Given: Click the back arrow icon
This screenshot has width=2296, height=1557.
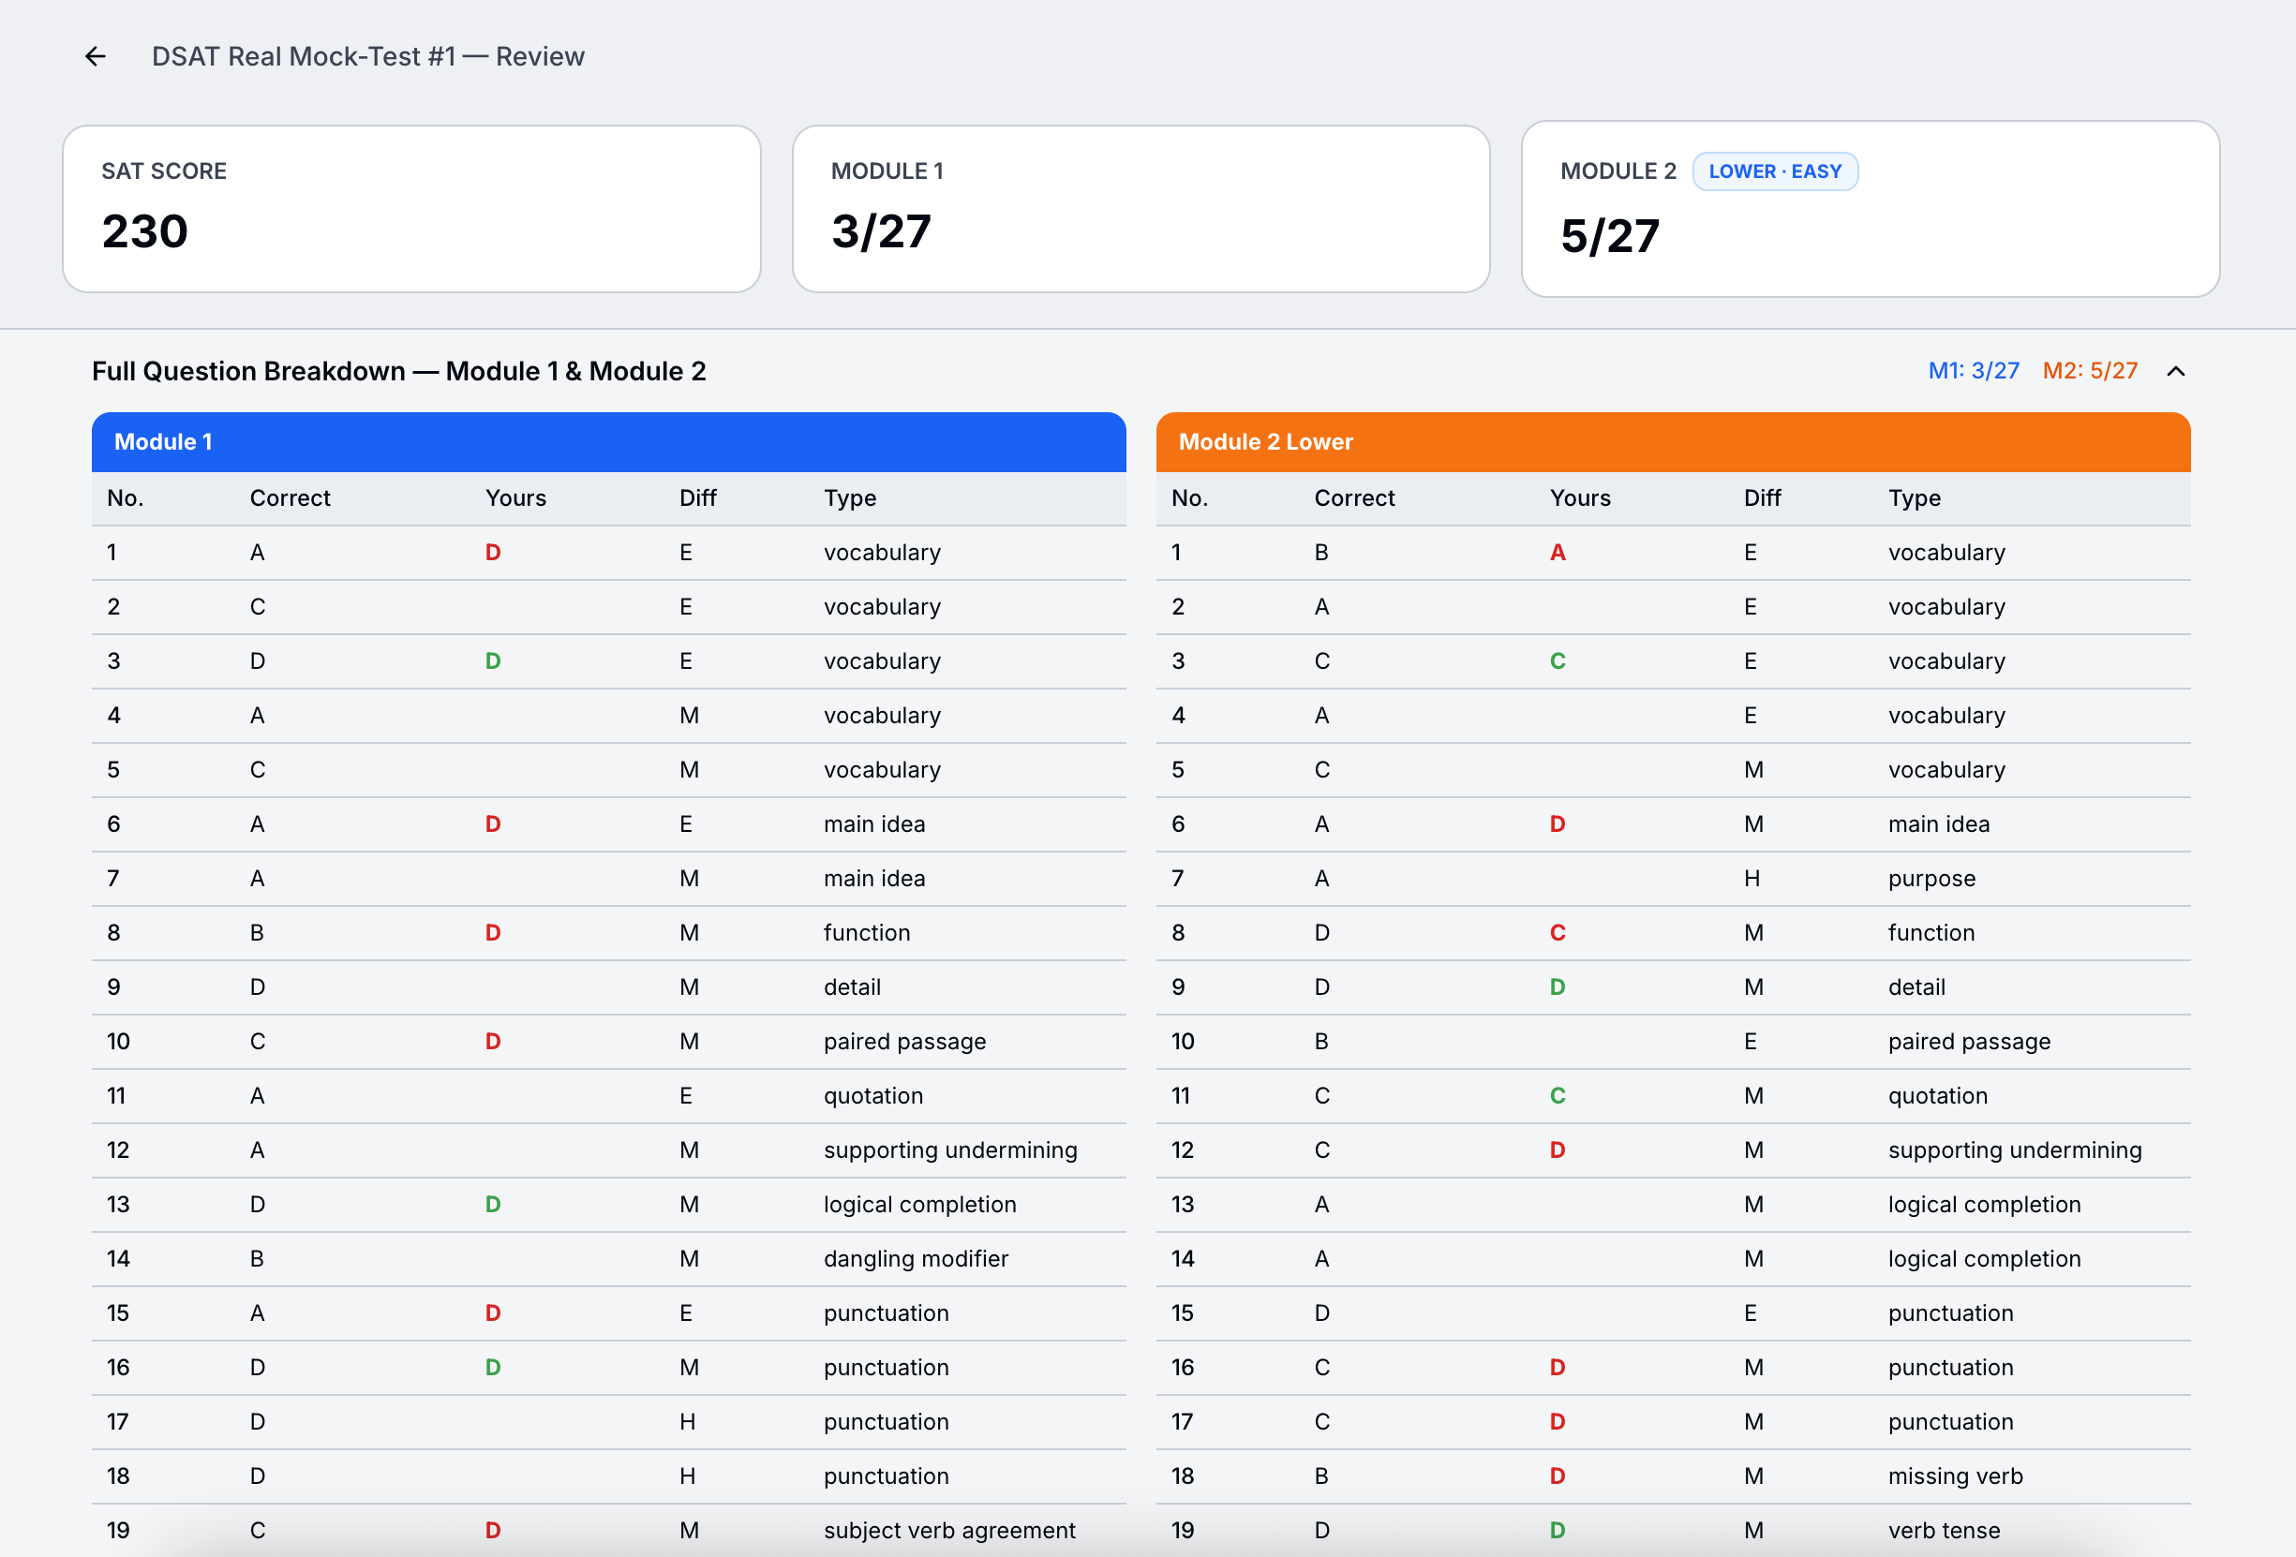Looking at the screenshot, I should (96, 56).
